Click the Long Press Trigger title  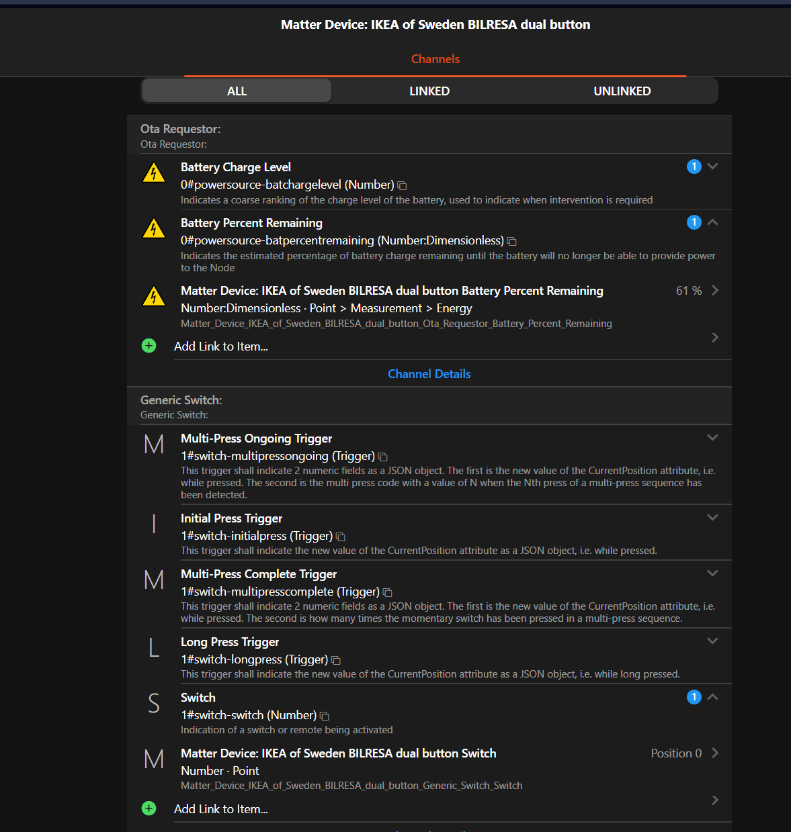click(230, 642)
